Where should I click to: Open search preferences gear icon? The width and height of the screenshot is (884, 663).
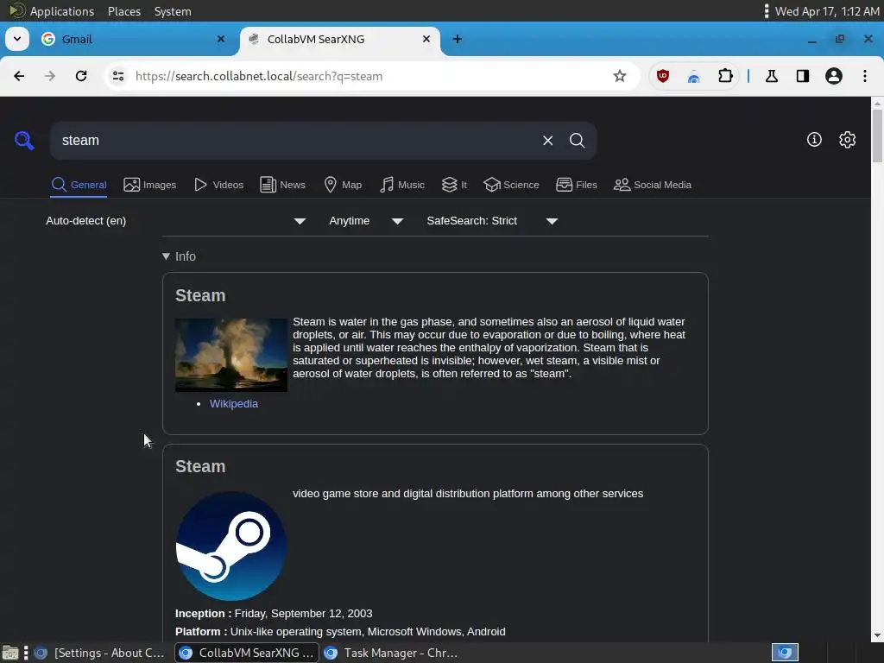[848, 139]
